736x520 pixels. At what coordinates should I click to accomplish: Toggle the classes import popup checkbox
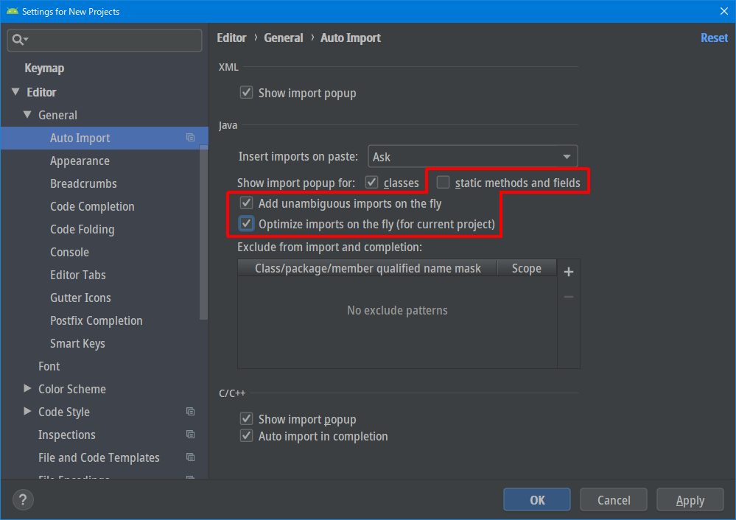coord(372,182)
